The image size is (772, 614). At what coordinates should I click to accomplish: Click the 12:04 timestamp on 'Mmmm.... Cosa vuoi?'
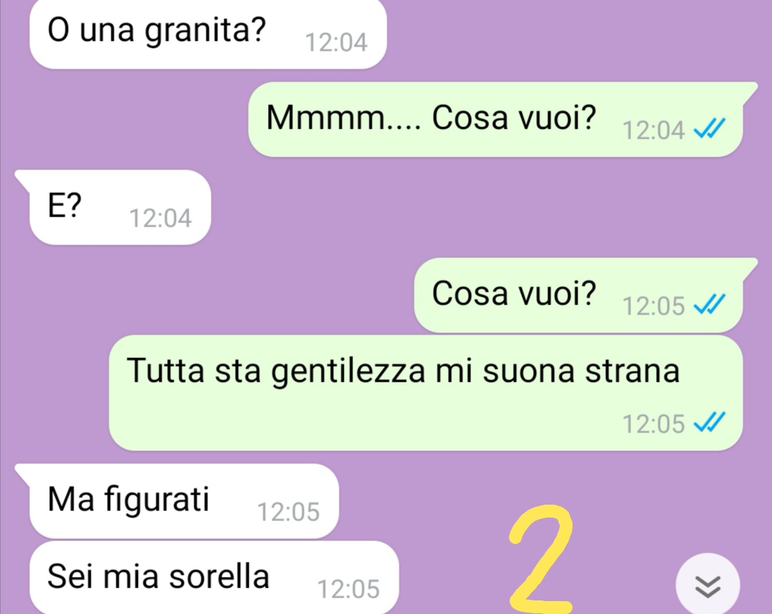click(x=654, y=131)
